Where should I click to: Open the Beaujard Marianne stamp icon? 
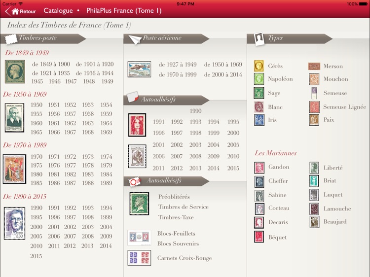[314, 222]
